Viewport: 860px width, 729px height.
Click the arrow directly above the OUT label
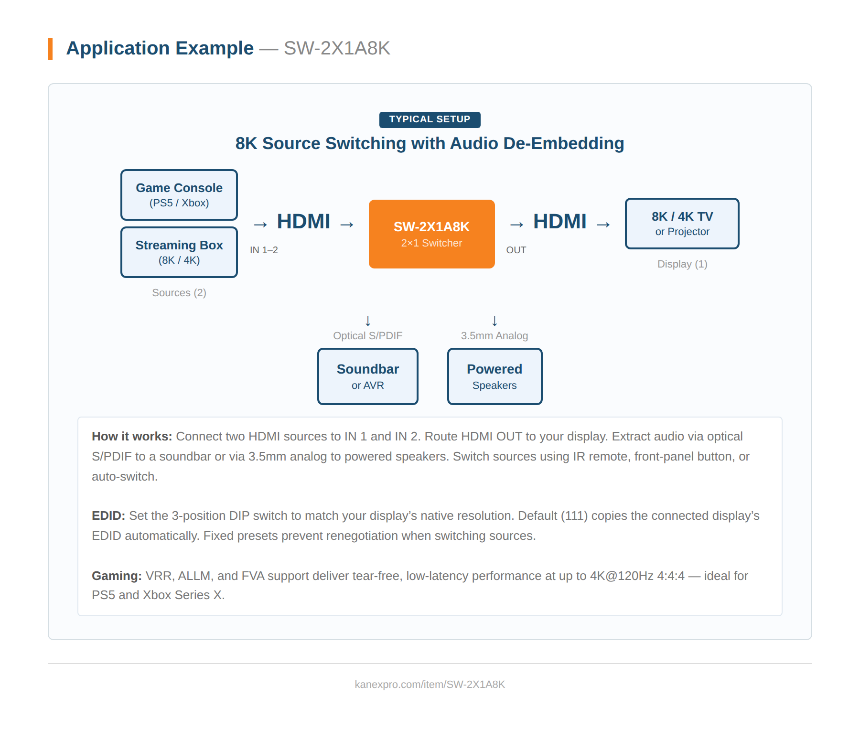(x=516, y=224)
